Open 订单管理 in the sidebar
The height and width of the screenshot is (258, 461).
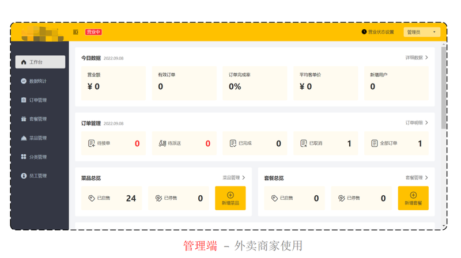click(x=40, y=100)
